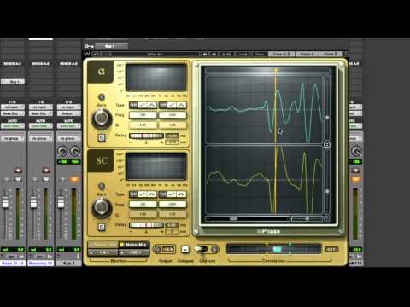410x307 pixels.
Task: Click the Save button in plugin toolbar
Action: [259, 54]
